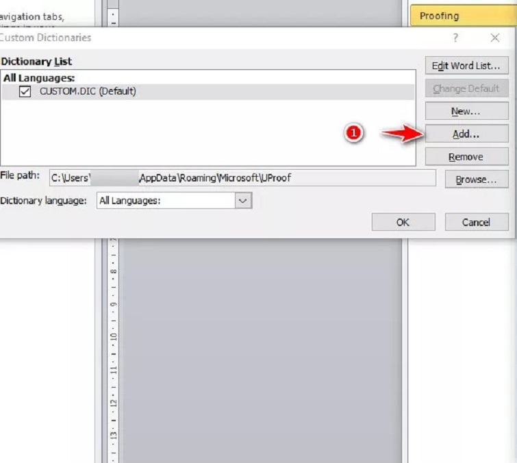The image size is (517, 463).
Task: Click Add to import a dictionary
Action: click(x=466, y=134)
